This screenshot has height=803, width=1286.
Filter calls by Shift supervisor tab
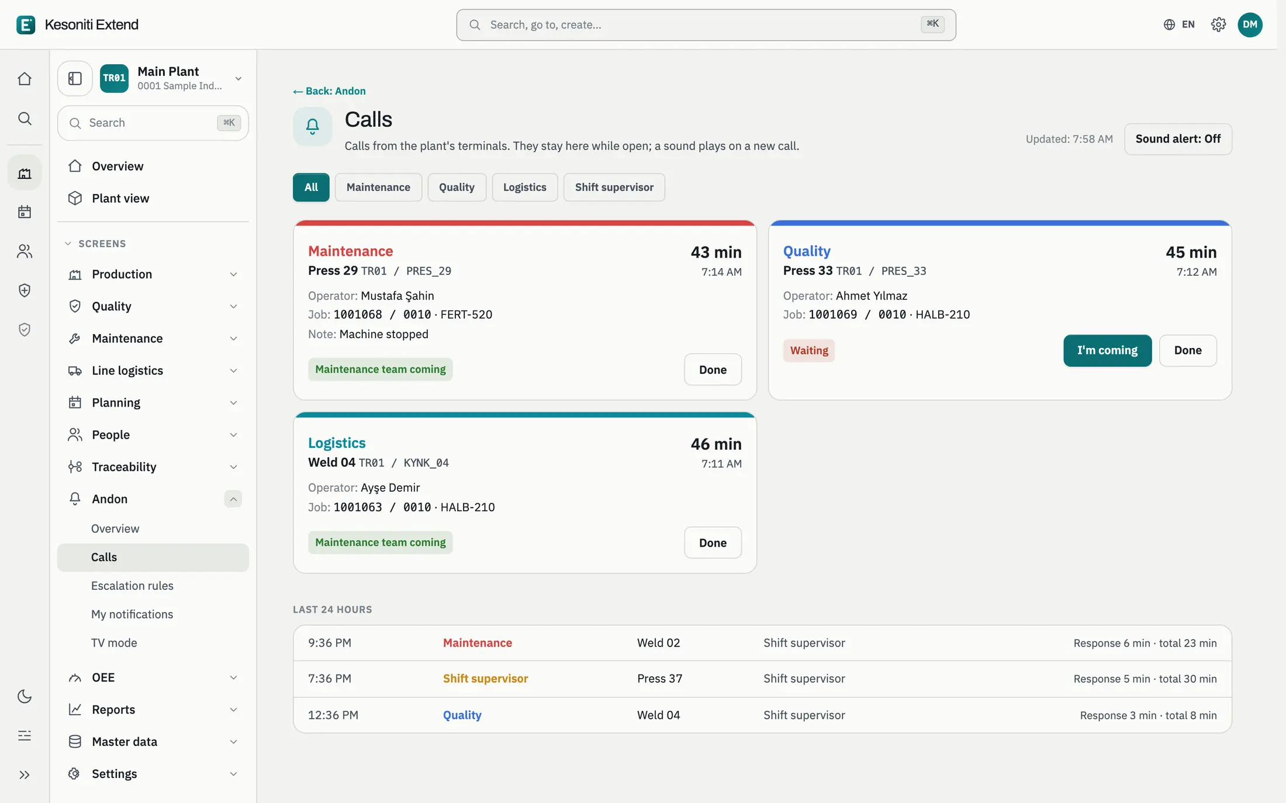(x=614, y=187)
